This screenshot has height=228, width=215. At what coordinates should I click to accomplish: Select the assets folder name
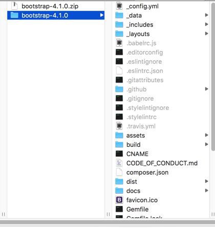pyautogui.click(x=136, y=136)
